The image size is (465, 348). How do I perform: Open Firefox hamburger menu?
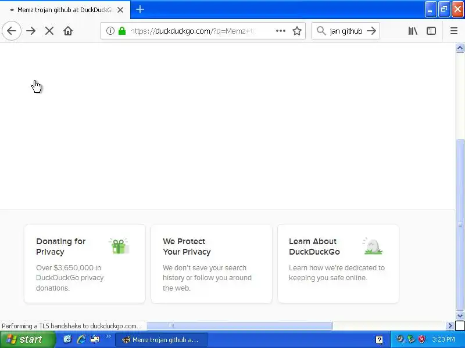pyautogui.click(x=454, y=31)
